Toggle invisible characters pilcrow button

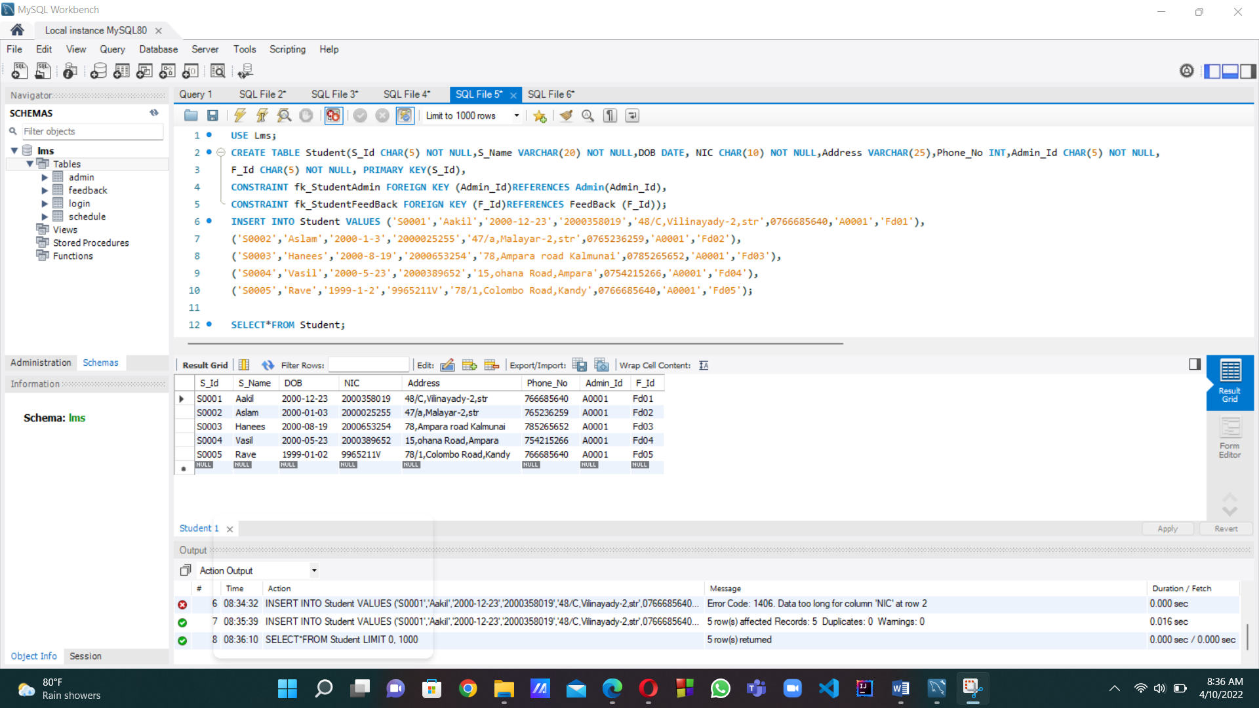(x=610, y=115)
